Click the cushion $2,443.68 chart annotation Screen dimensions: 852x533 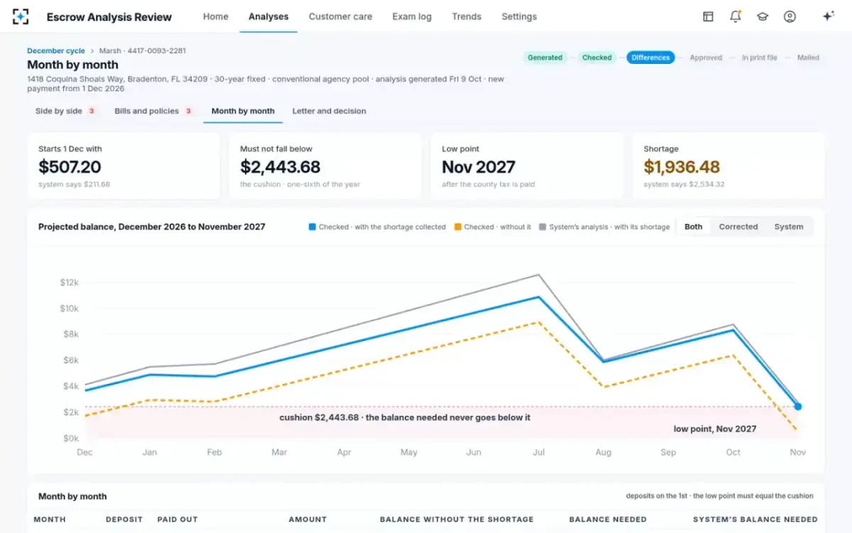coord(405,417)
